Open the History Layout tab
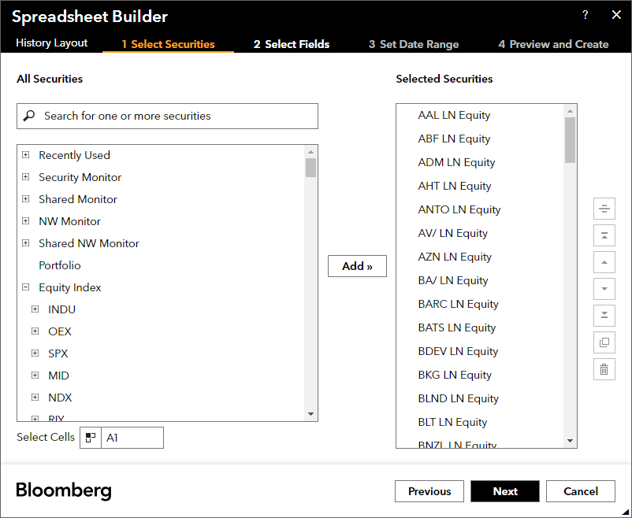 51,43
